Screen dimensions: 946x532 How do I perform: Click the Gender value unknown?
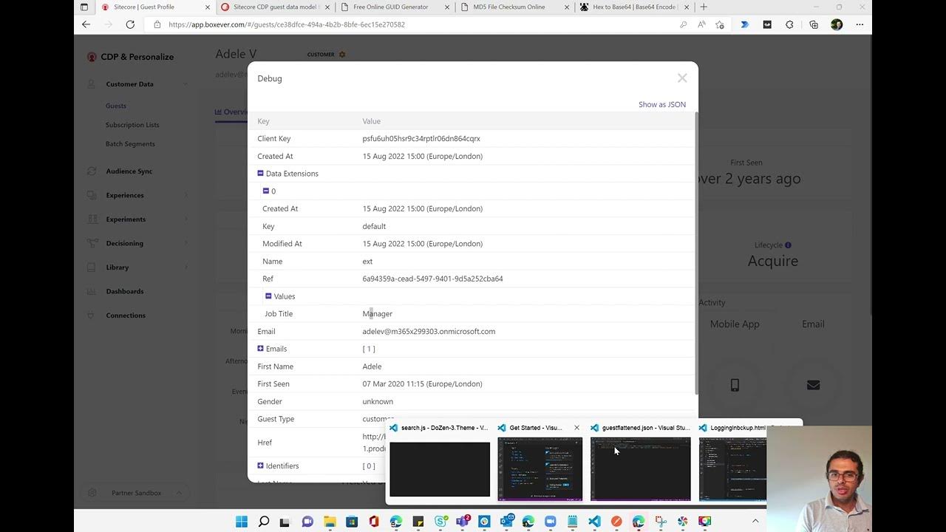coord(378,401)
